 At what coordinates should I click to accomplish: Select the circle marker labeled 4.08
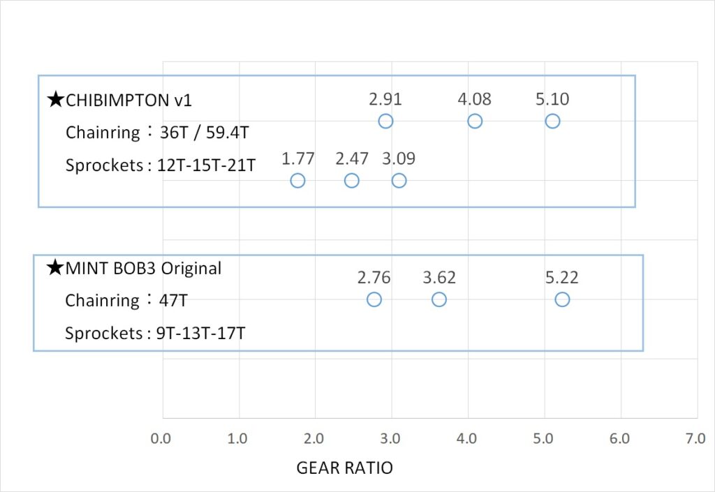coord(475,121)
